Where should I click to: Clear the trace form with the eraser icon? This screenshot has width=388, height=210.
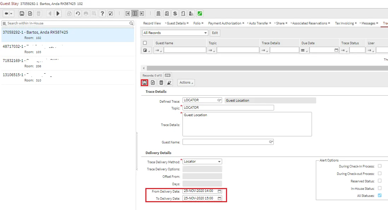(169, 83)
